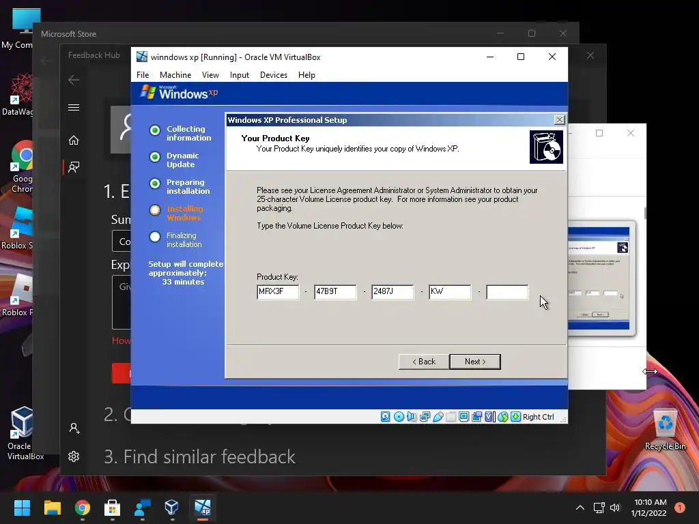Open the View menu
Image resolution: width=699 pixels, height=524 pixels.
210,75
